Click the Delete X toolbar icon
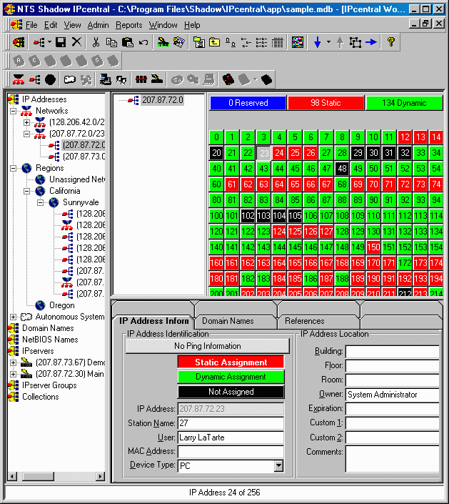The height and width of the screenshot is (504, 449). 76,42
